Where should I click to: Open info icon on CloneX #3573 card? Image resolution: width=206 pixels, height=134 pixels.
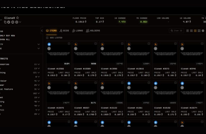pyautogui.click(x=156, y=49)
